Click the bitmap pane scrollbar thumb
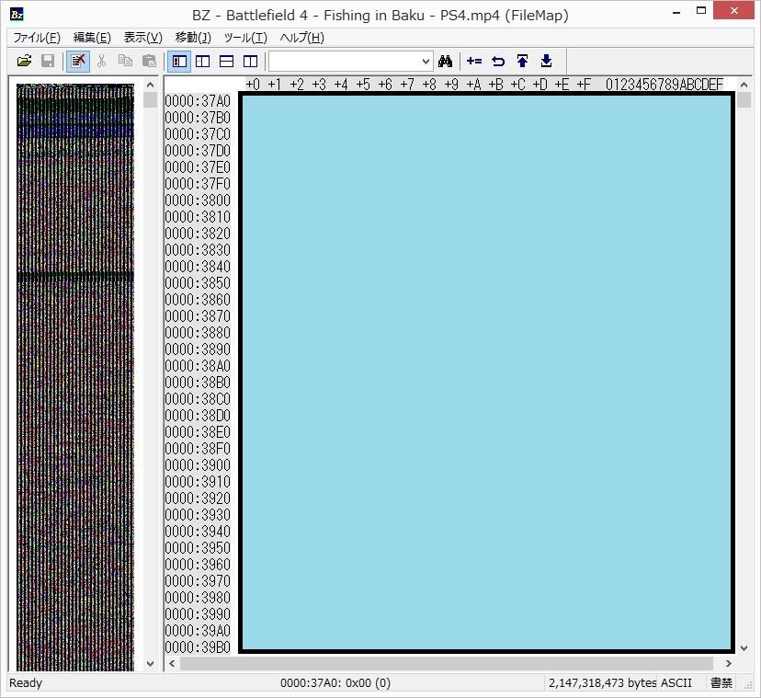 pyautogui.click(x=151, y=99)
